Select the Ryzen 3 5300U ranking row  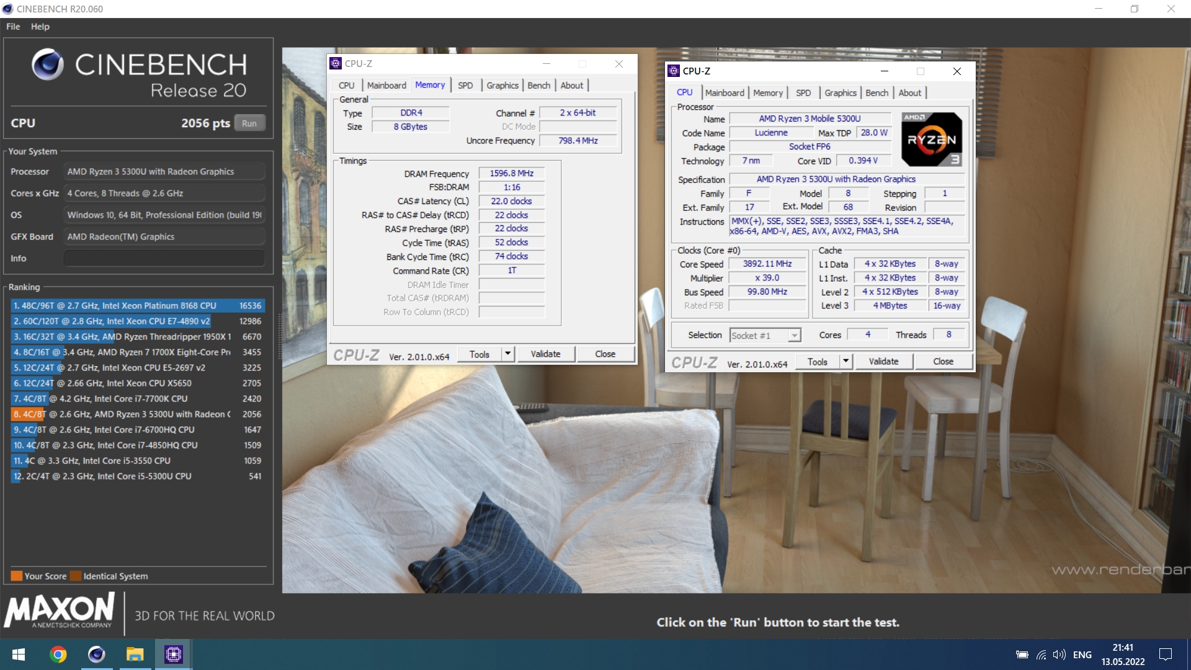point(138,414)
